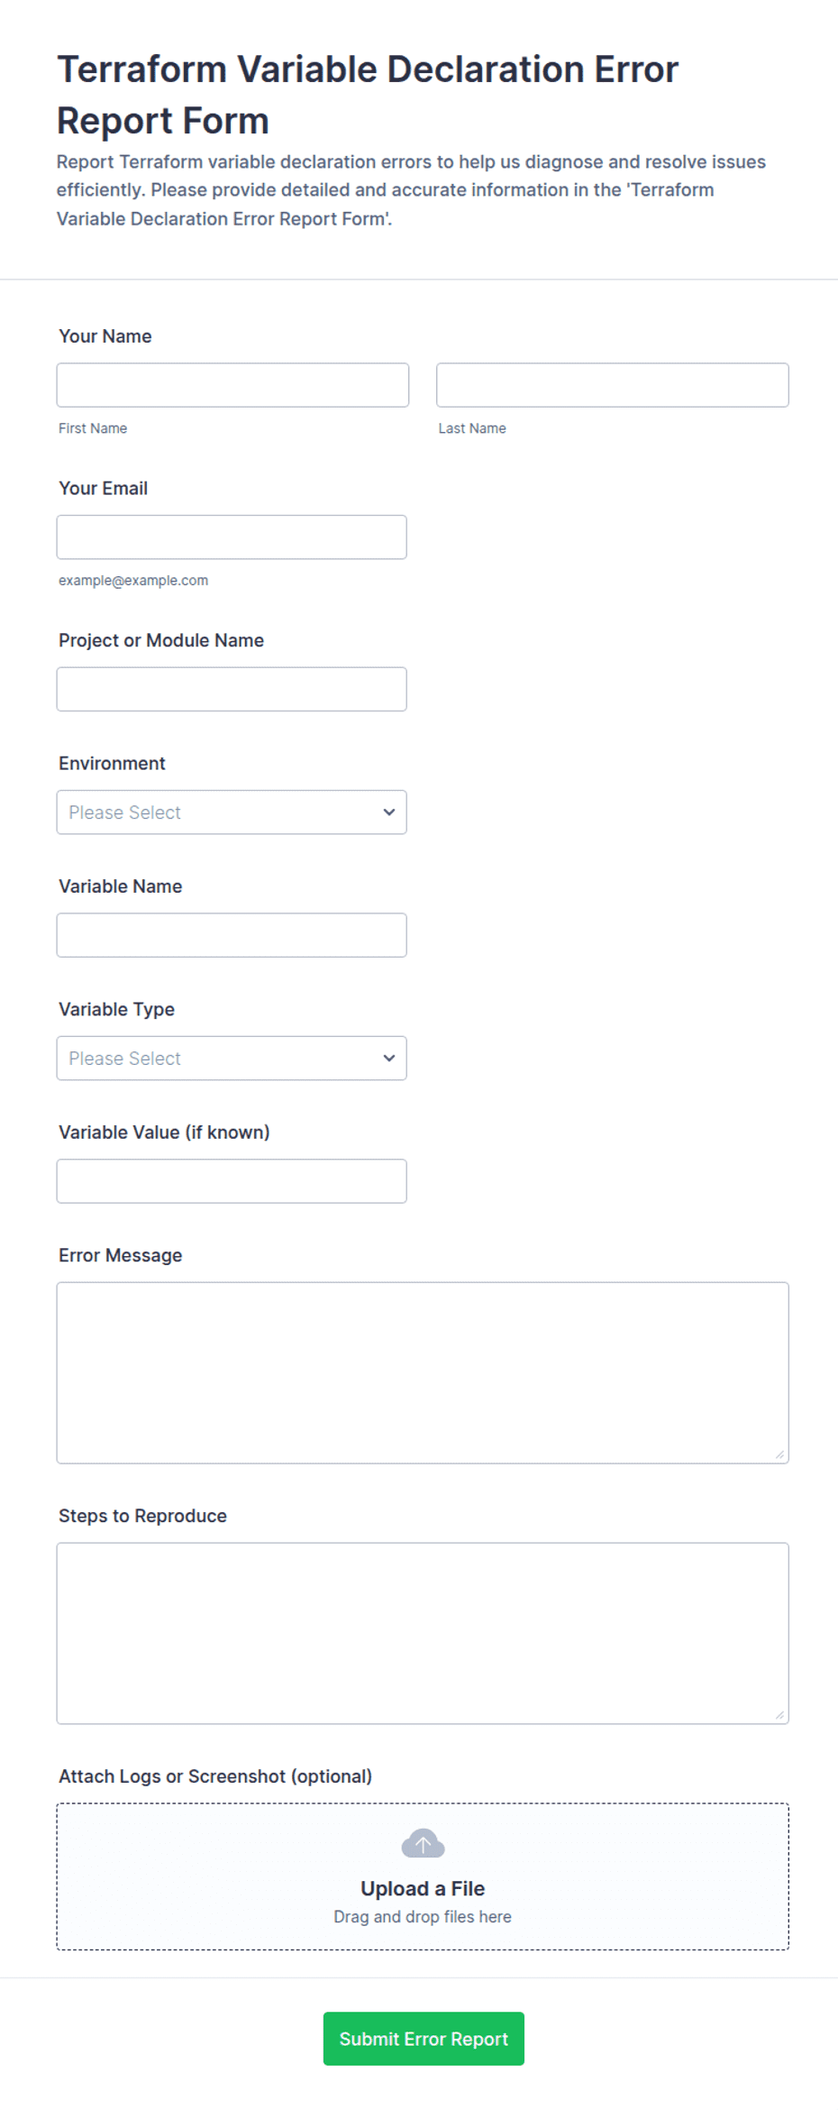Select the Project or Module Name field
838x2110 pixels.
(232, 689)
